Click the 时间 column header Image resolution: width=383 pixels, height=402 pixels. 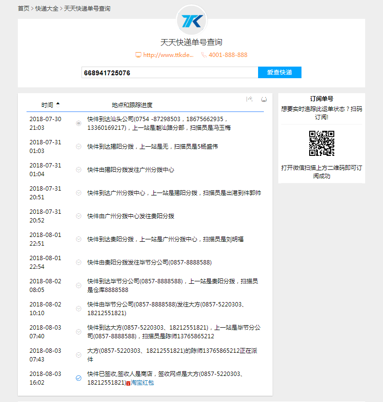click(x=47, y=105)
